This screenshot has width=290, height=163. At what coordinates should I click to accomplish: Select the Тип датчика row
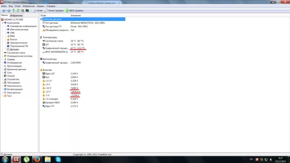pyautogui.click(x=83, y=23)
